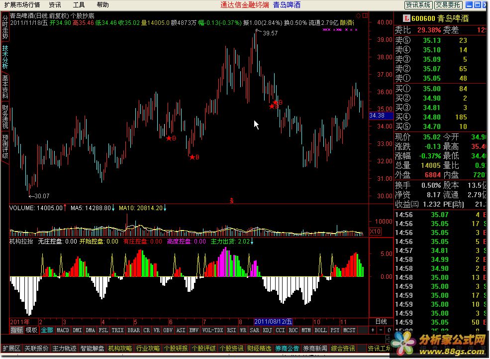Screen dimensions: 490x359
Task: Open the 扩展市场行情 menu
Action: pyautogui.click(x=22, y=4)
